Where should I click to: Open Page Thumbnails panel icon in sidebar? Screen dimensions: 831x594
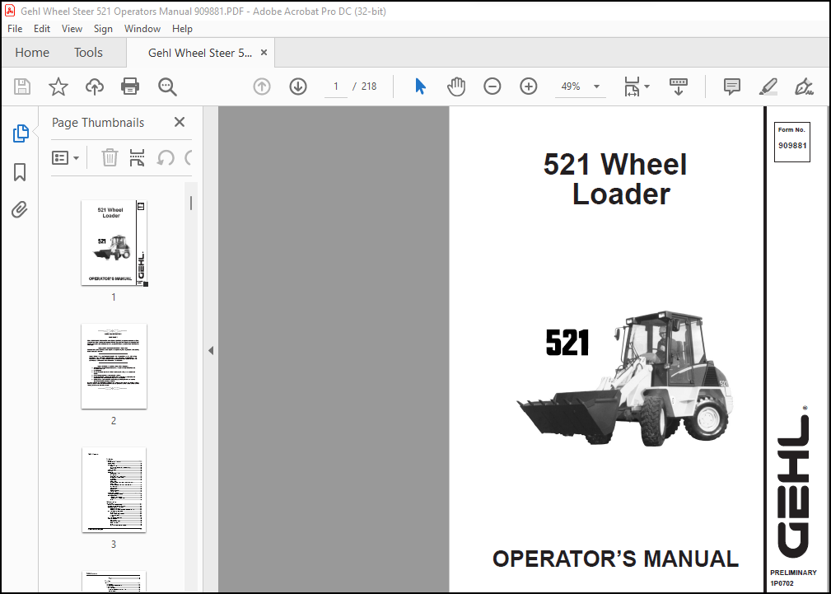20,133
